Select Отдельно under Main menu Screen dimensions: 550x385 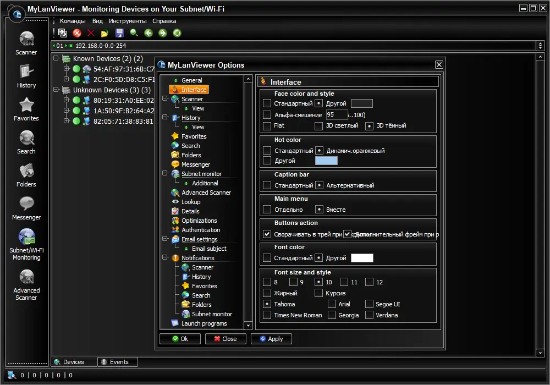pos(267,210)
